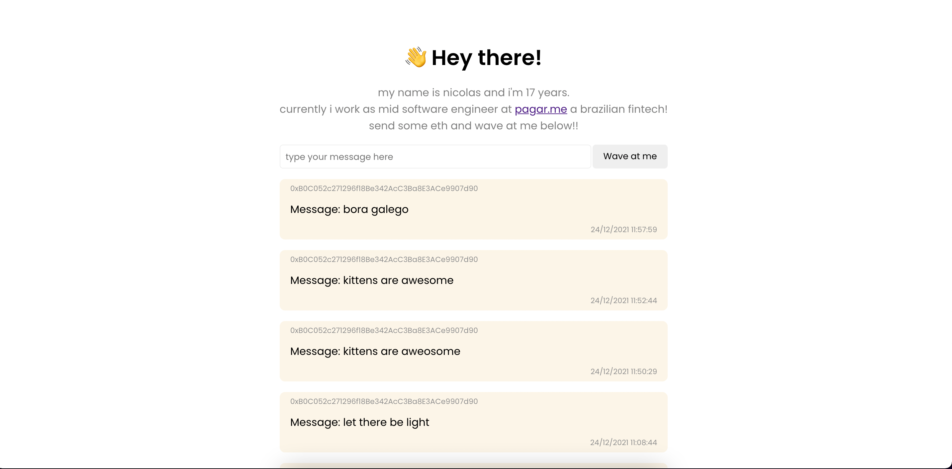Viewport: 952px width, 469px height.
Task: Click the 'kittens are aweosome' message card
Action: click(473, 351)
